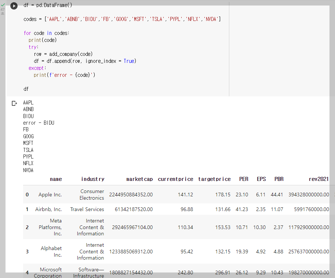The width and height of the screenshot is (335, 278).
Task: Click the 'row = add_company(code)' line
Action: pyautogui.click(x=63, y=54)
